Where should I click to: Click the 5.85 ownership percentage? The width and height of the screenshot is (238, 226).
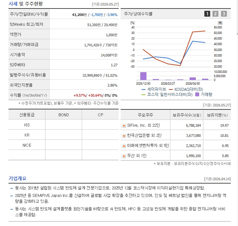pos(225,156)
